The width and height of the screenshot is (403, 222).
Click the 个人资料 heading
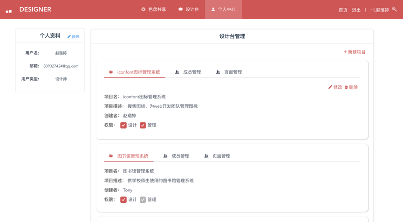click(50, 36)
